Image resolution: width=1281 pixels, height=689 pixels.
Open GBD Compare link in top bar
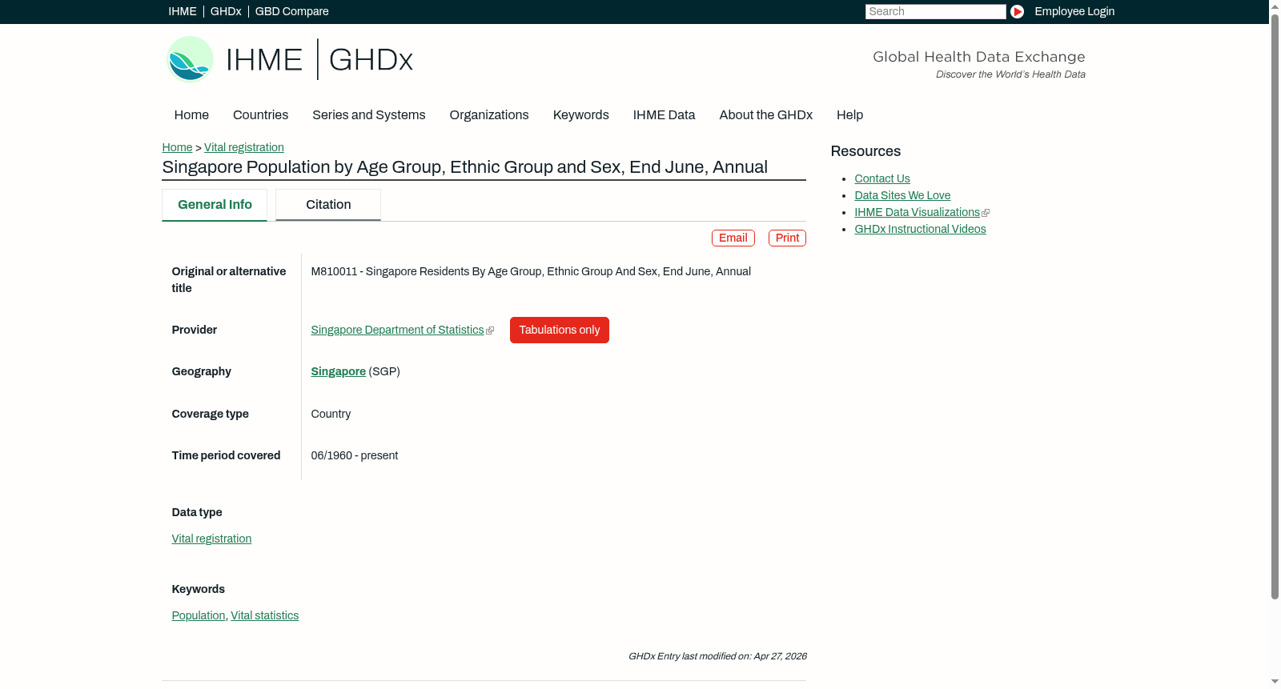(291, 11)
